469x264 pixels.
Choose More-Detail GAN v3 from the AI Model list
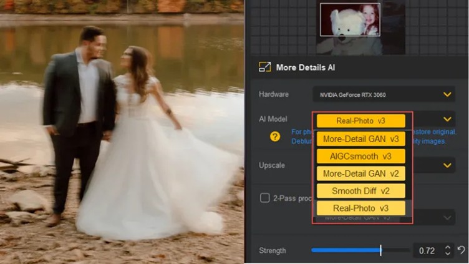click(361, 139)
